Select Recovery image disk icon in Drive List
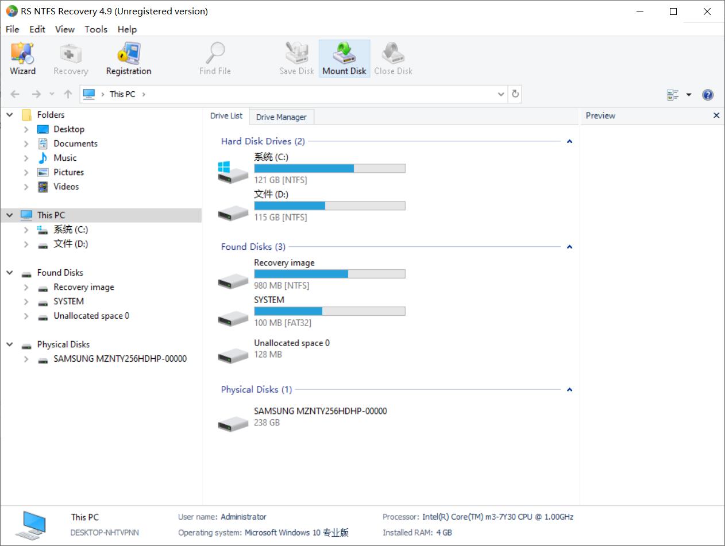The height and width of the screenshot is (546, 725). 233,281
